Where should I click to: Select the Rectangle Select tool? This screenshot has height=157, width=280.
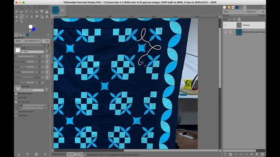[x=21, y=12]
